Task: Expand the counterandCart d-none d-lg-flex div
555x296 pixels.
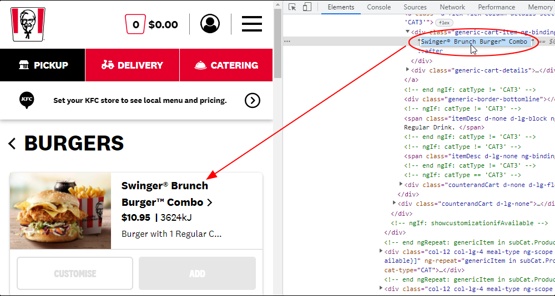Action: 401,184
